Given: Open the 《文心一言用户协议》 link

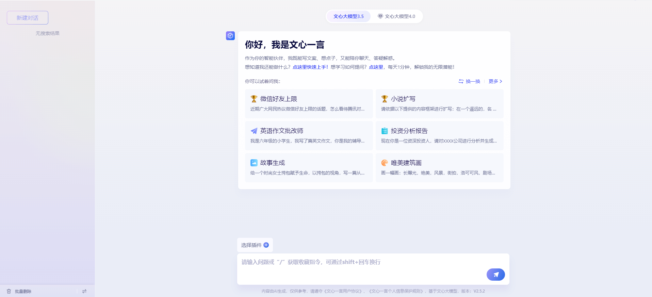Looking at the screenshot, I should [x=343, y=291].
